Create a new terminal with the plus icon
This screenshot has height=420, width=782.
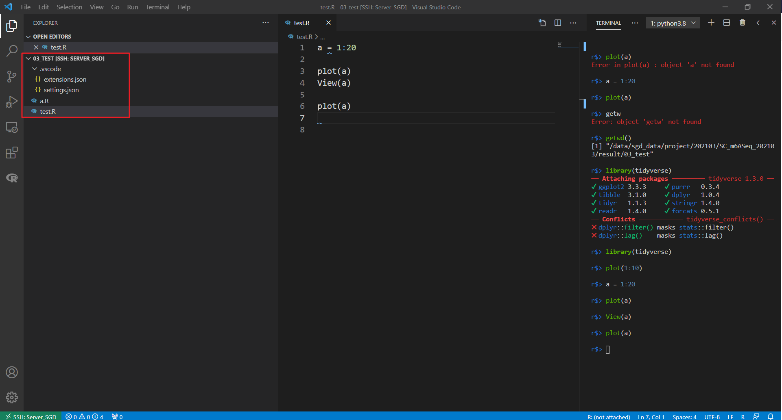[711, 23]
